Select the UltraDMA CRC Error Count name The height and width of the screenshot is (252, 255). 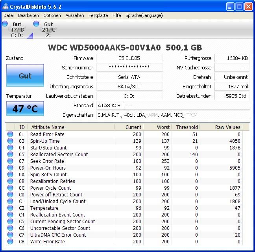tap(58, 235)
